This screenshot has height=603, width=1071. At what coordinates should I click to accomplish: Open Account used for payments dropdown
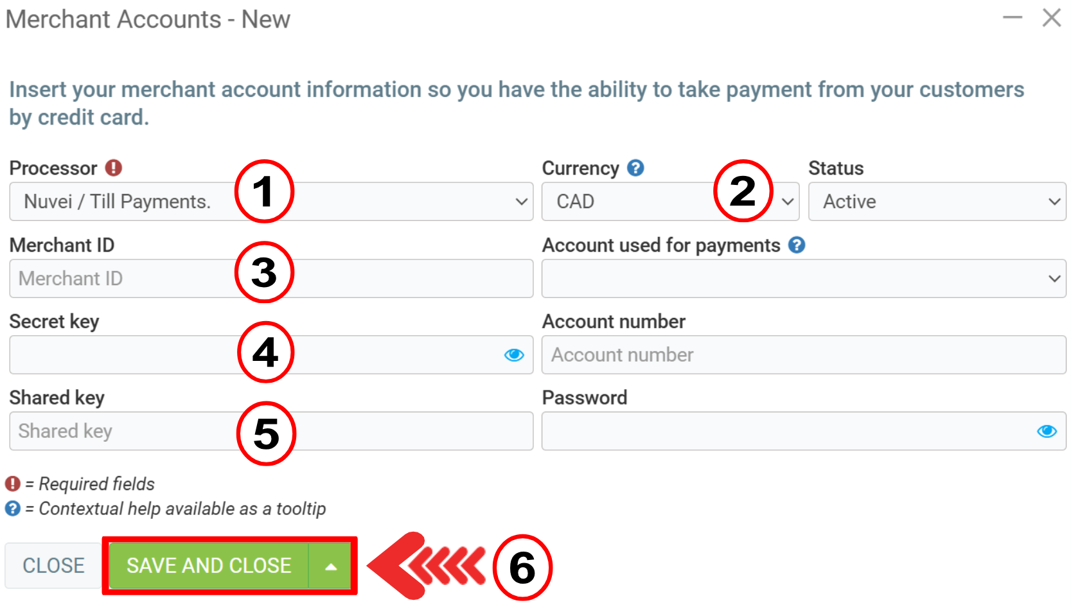(x=803, y=279)
